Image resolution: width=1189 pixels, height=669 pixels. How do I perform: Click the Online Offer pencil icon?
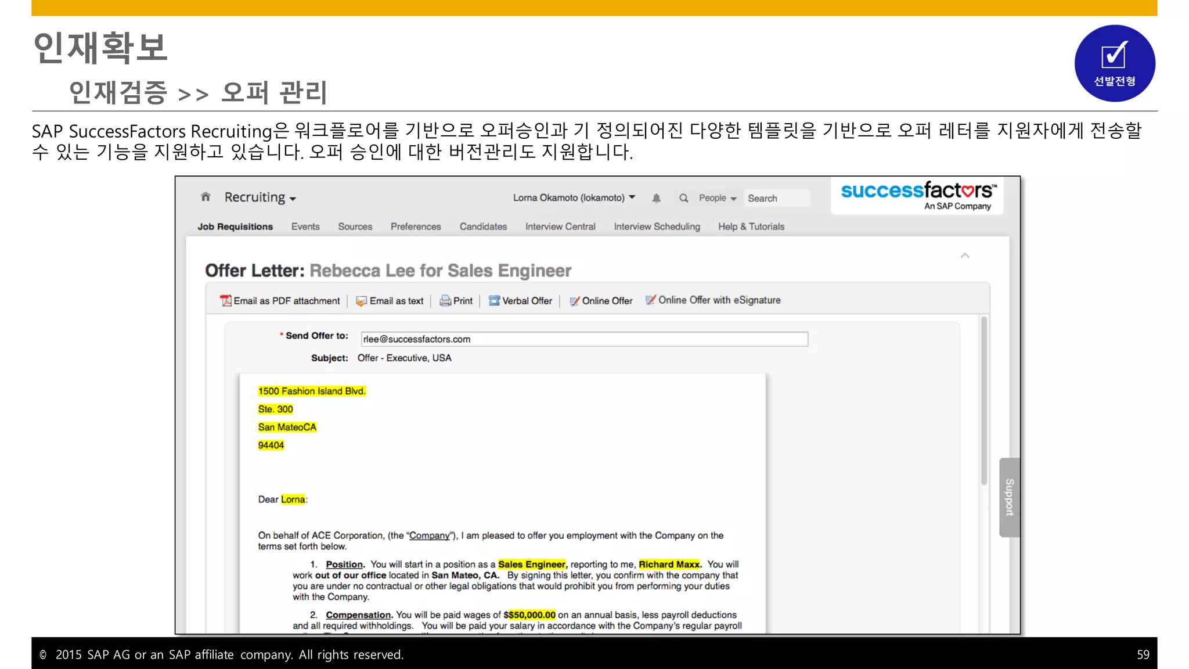click(x=575, y=301)
